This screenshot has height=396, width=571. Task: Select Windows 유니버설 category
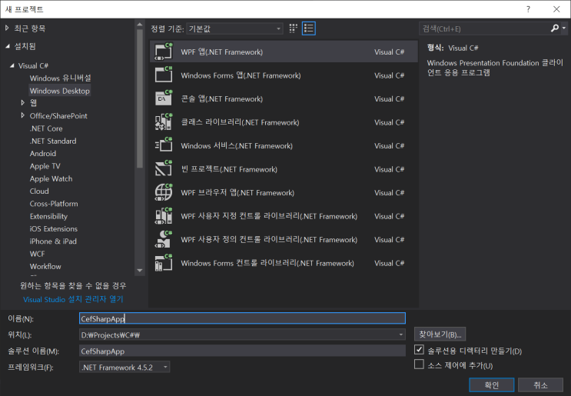(61, 78)
